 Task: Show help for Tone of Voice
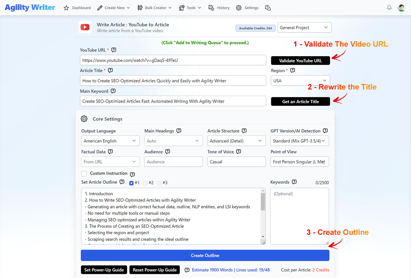click(x=239, y=152)
